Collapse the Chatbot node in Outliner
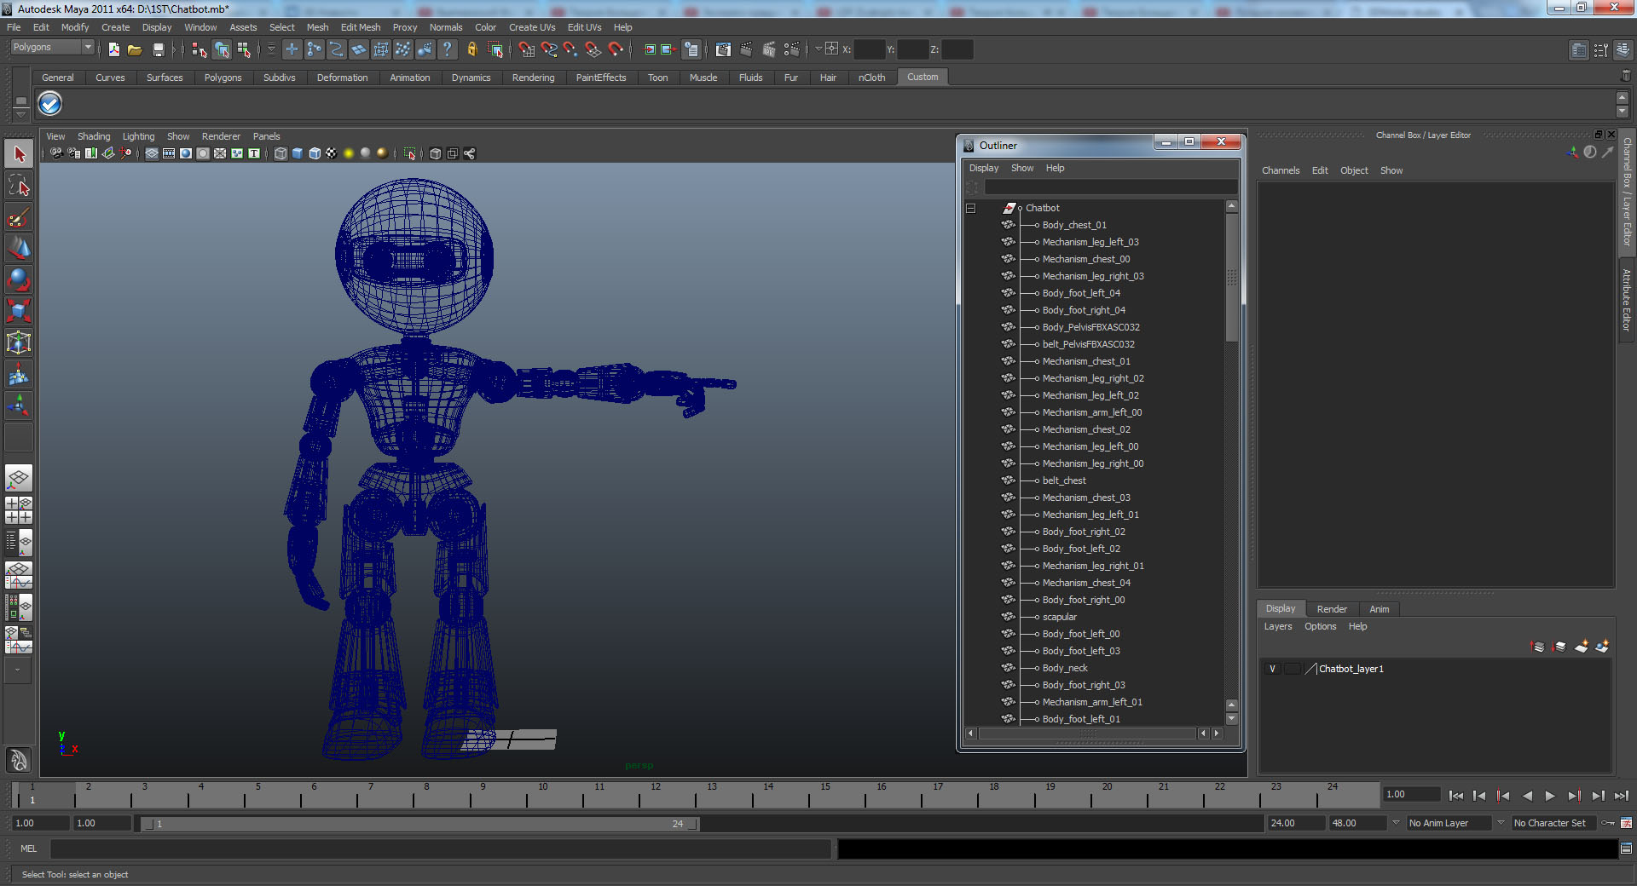Image resolution: width=1637 pixels, height=886 pixels. click(970, 208)
